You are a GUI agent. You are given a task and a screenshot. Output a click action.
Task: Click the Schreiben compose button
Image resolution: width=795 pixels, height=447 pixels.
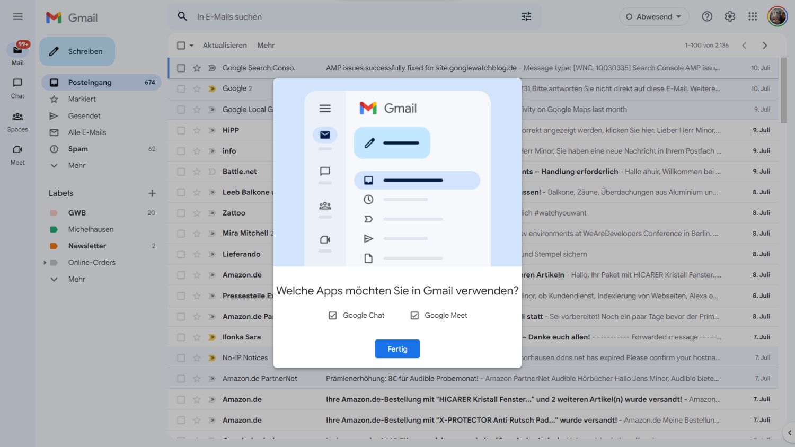click(77, 51)
